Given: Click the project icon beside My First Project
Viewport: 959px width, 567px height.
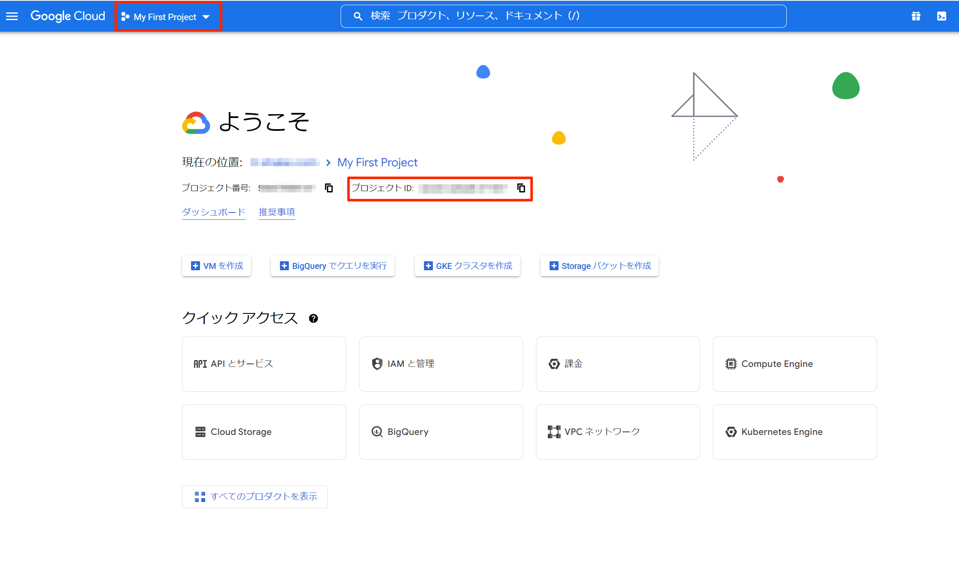Looking at the screenshot, I should click(x=125, y=17).
